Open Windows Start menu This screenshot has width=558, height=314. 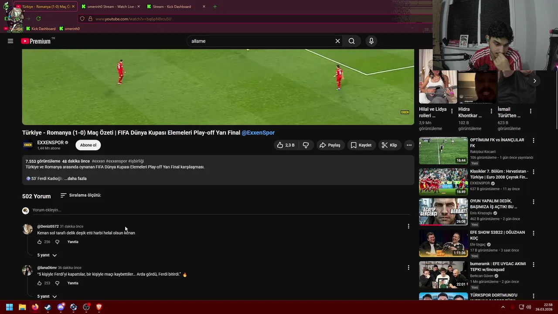pos(9,307)
